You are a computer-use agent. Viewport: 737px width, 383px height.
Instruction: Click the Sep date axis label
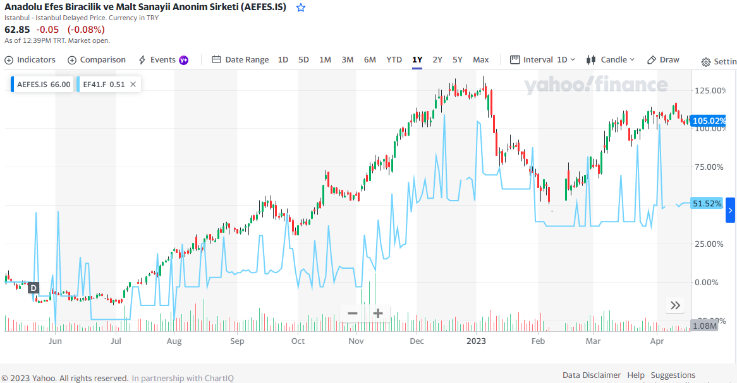pos(238,341)
